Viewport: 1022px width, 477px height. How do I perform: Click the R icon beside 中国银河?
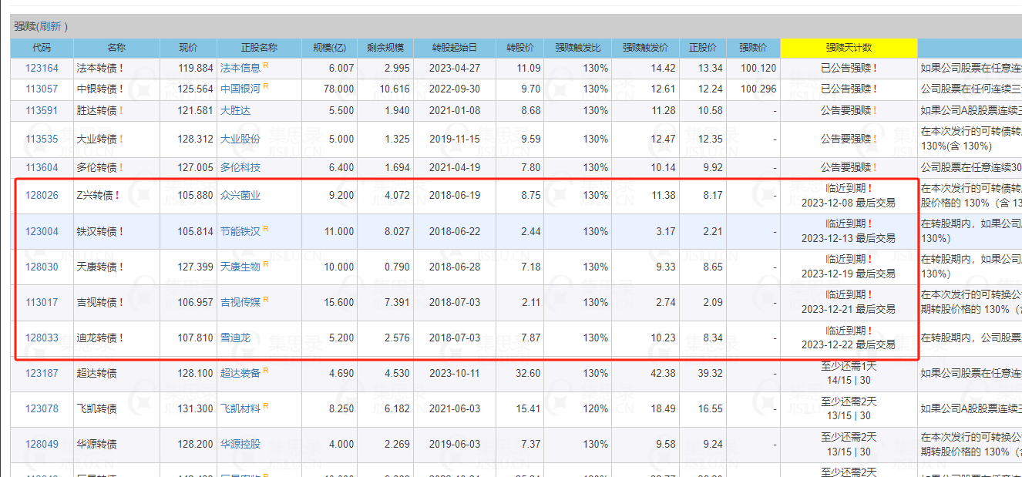tap(266, 87)
